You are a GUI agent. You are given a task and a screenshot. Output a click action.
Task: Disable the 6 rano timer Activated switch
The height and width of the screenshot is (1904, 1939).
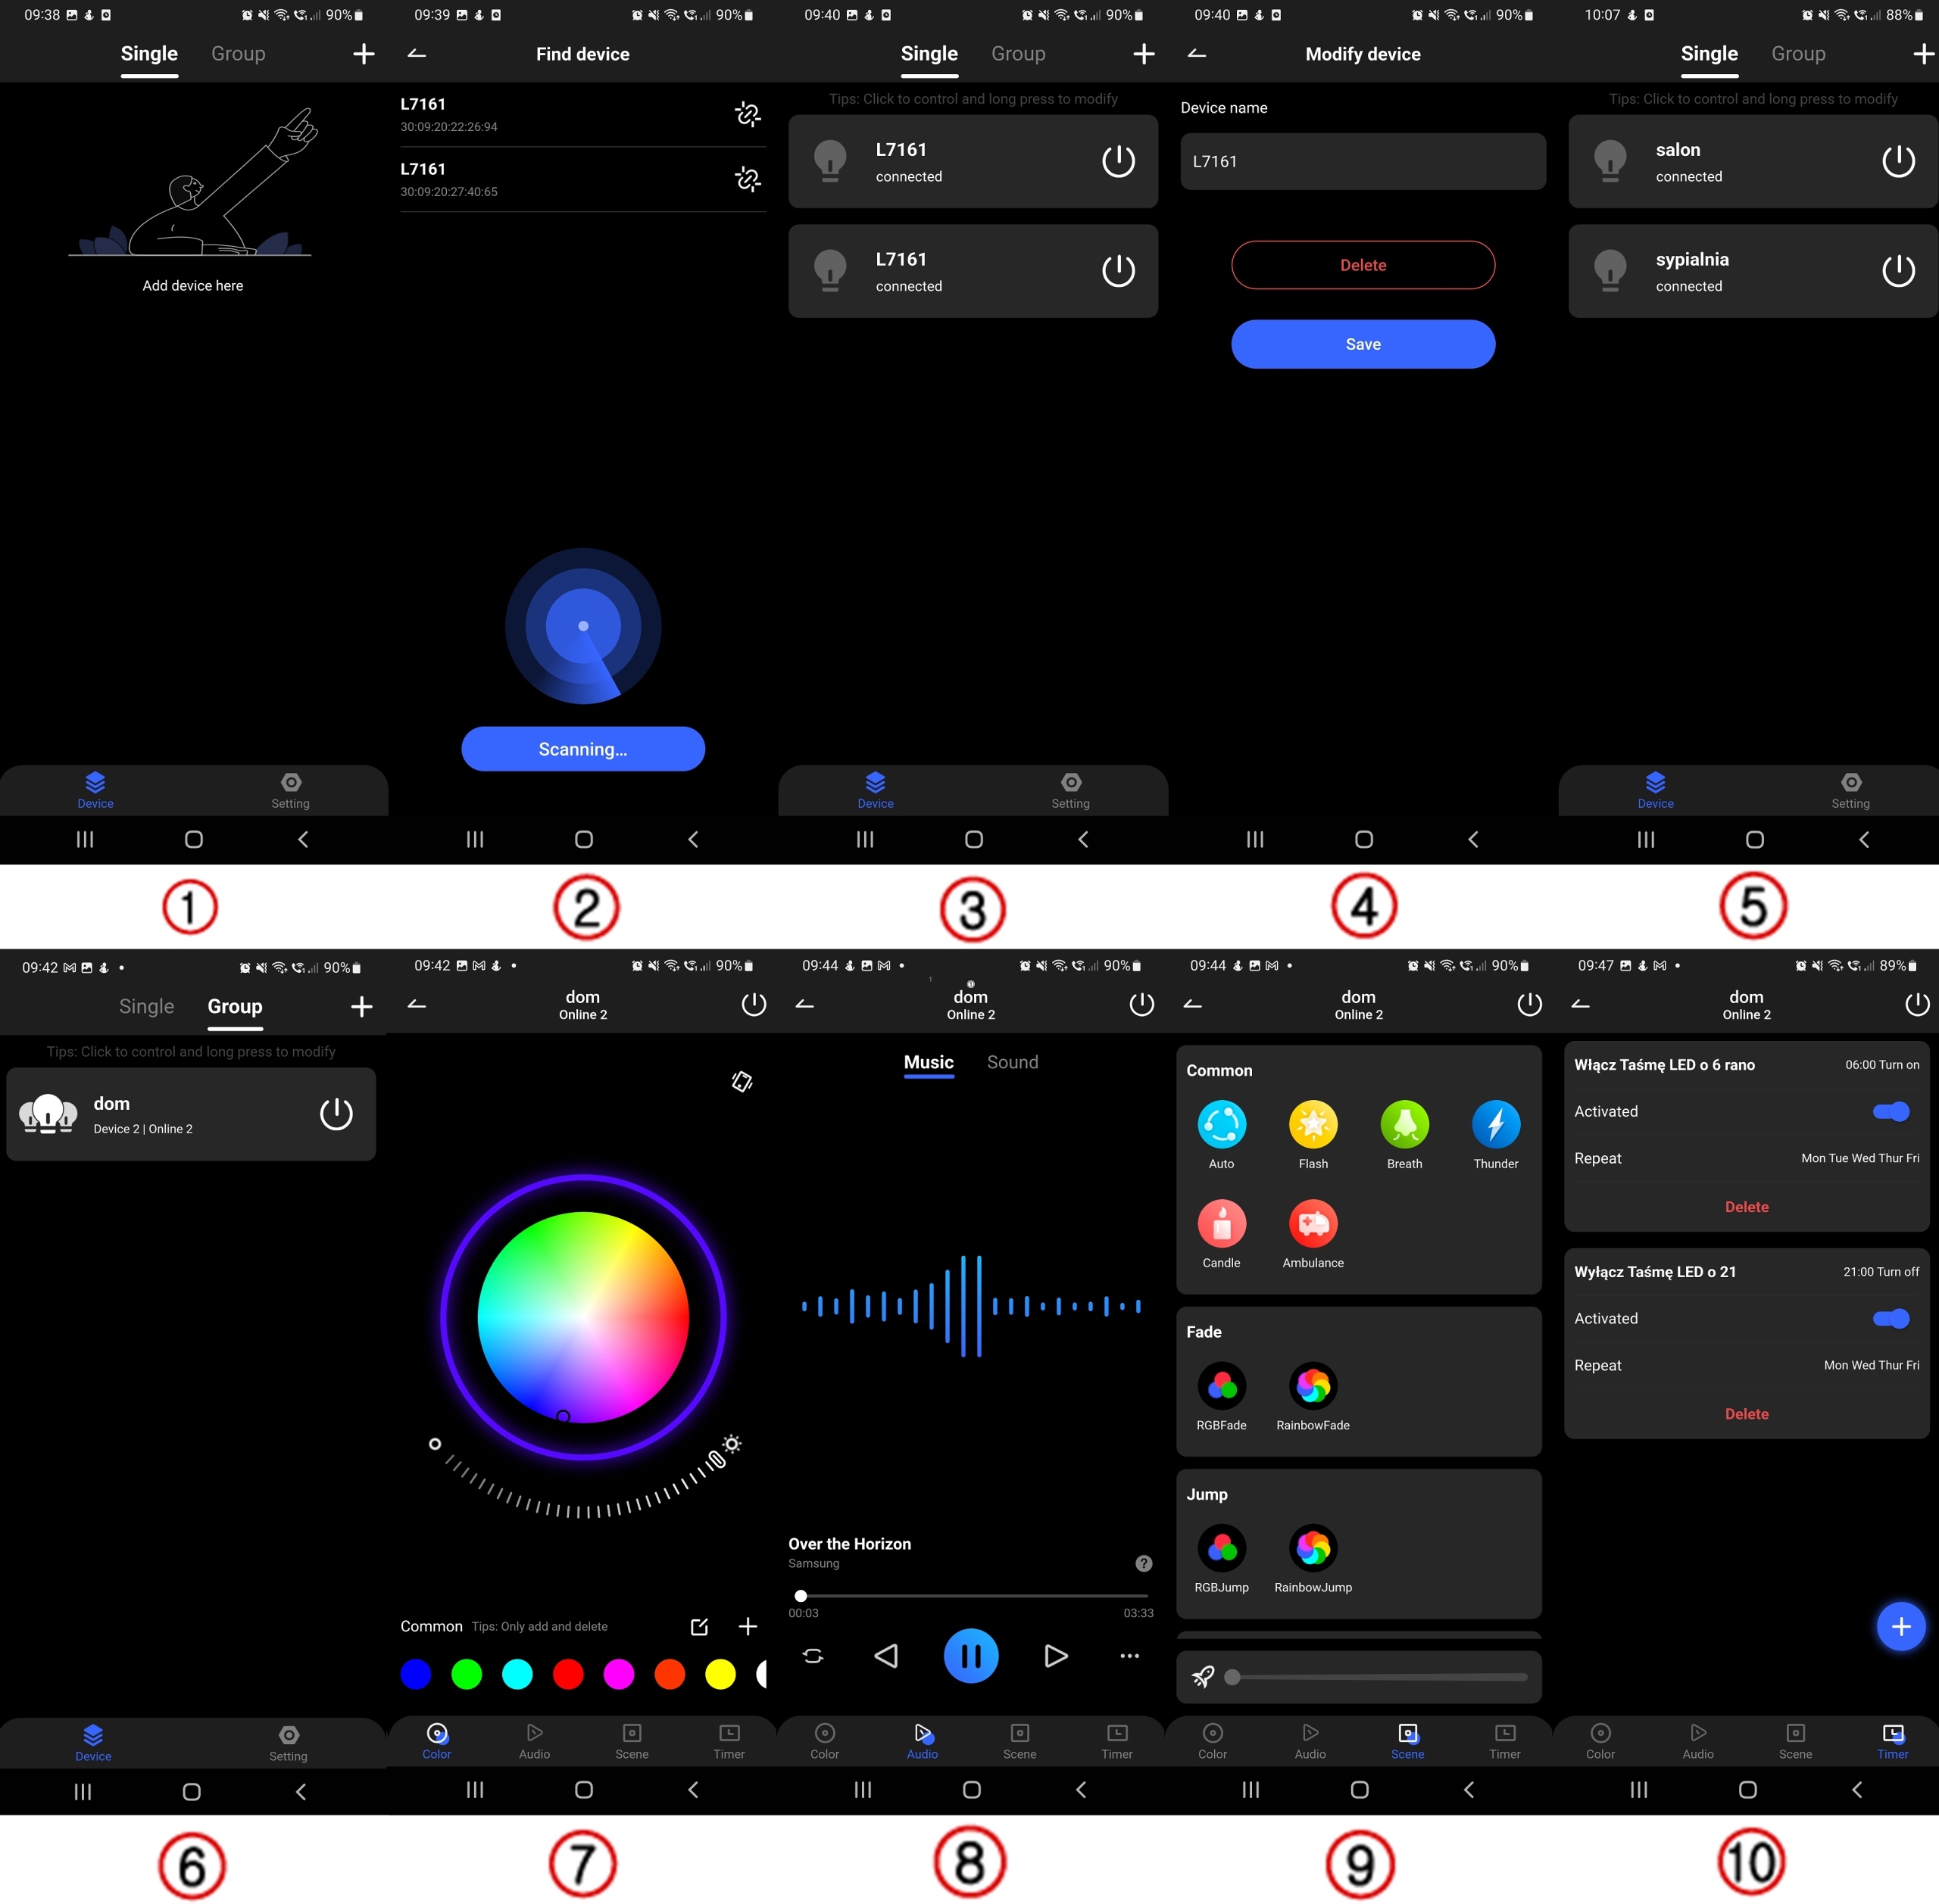point(1890,1111)
